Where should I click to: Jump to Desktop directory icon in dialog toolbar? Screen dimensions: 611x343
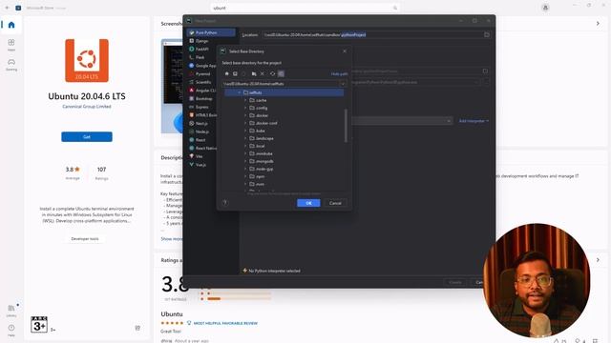236,73
